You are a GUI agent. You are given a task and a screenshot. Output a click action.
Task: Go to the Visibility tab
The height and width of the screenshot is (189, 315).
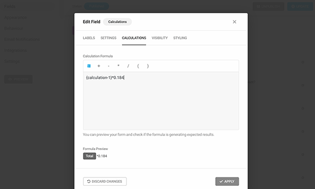coord(160,38)
